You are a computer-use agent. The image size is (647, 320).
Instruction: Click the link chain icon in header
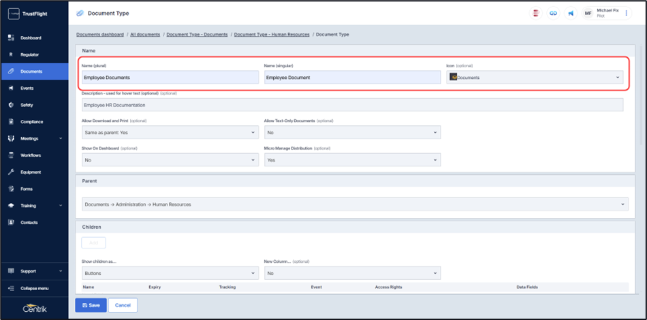point(554,13)
